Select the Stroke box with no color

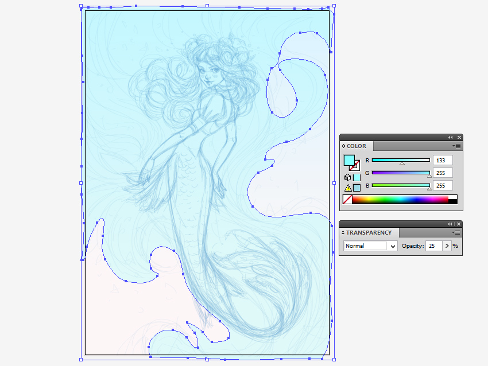(356, 167)
